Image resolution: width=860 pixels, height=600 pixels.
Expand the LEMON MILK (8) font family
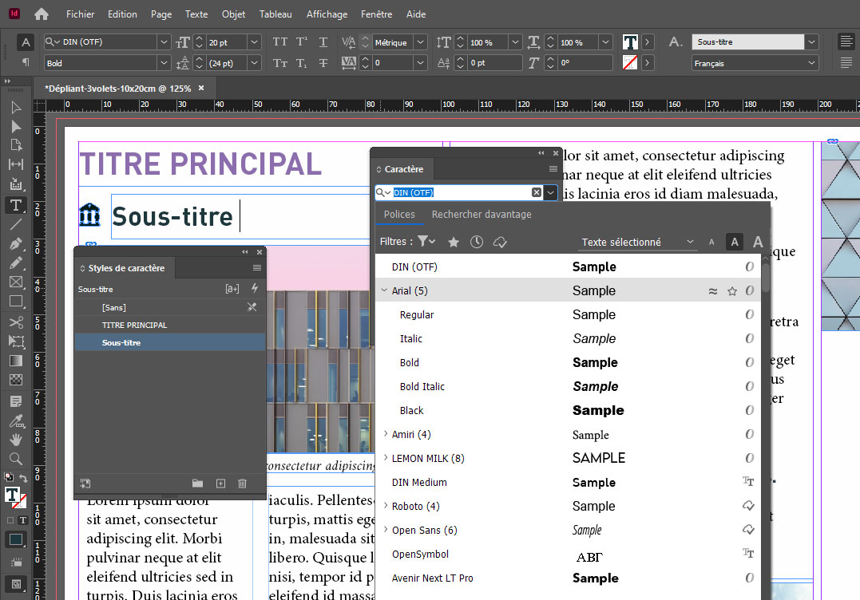coord(386,458)
